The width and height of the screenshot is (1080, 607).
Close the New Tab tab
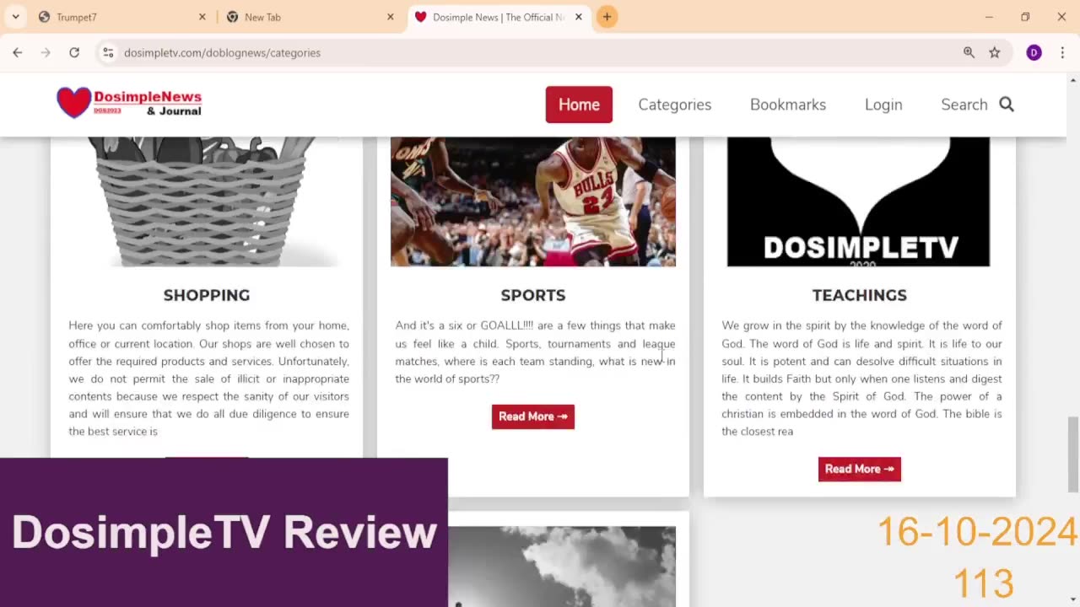pos(391,17)
